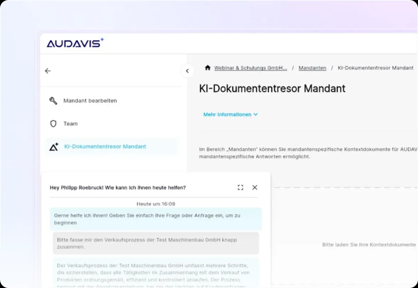Screen dimensions: 418x288
Task: Select Mandant bearbeiten in the sidebar
Action: 90,100
